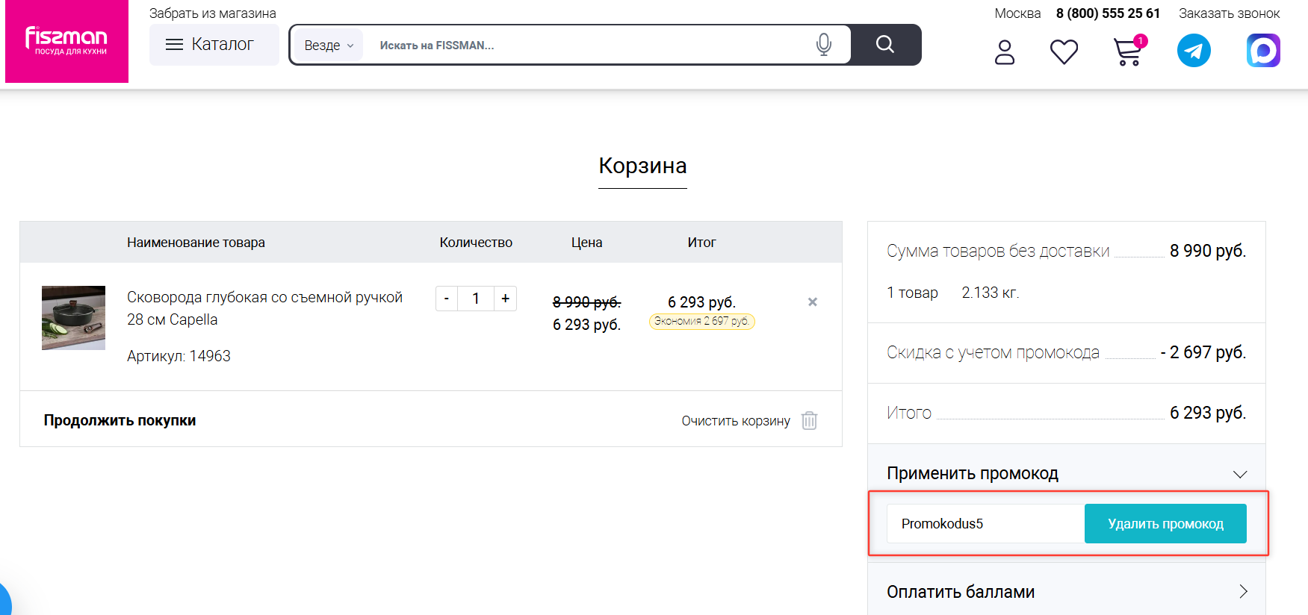This screenshot has height=615, width=1308.
Task: Open the user account icon
Action: (1005, 52)
